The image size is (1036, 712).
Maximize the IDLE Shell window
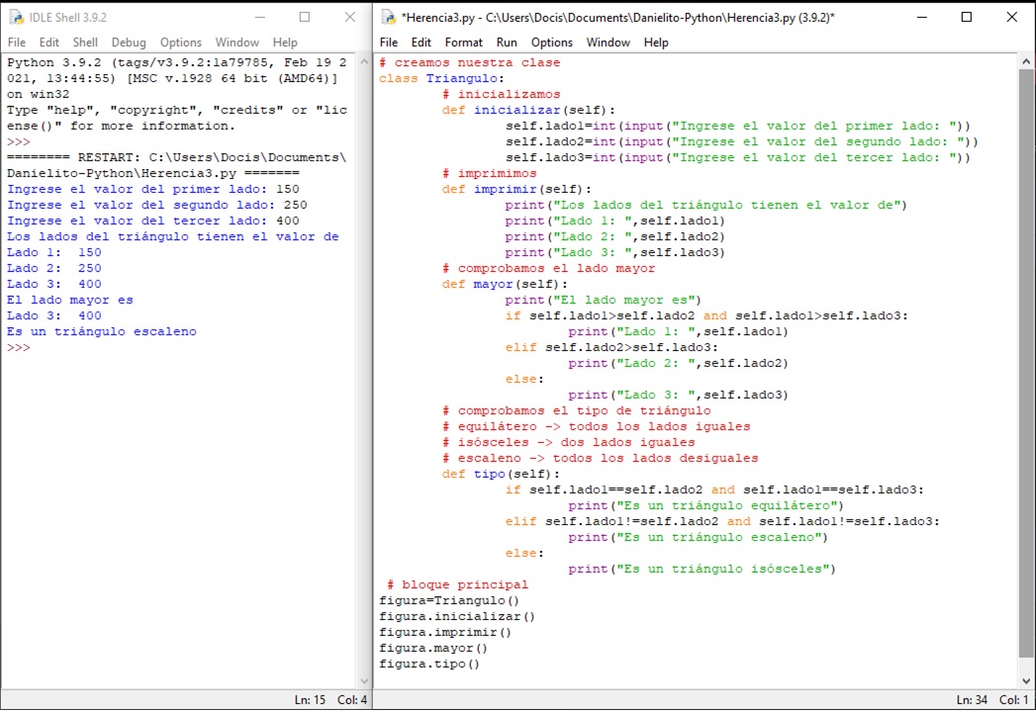point(304,17)
